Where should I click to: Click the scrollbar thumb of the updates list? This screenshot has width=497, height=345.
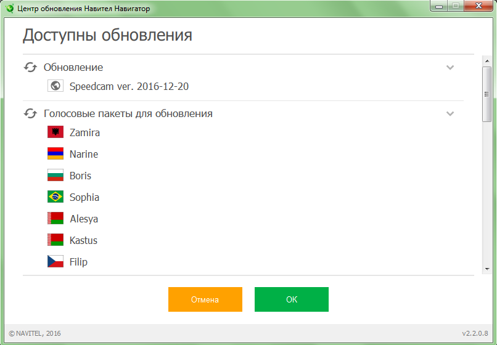tap(487, 94)
